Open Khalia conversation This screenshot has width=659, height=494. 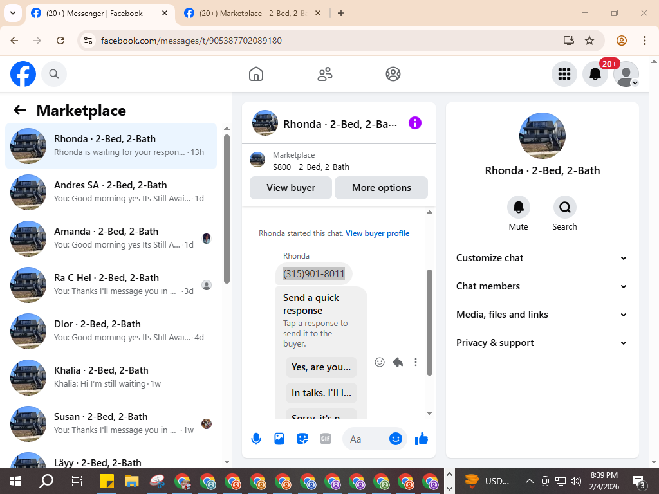click(x=111, y=377)
